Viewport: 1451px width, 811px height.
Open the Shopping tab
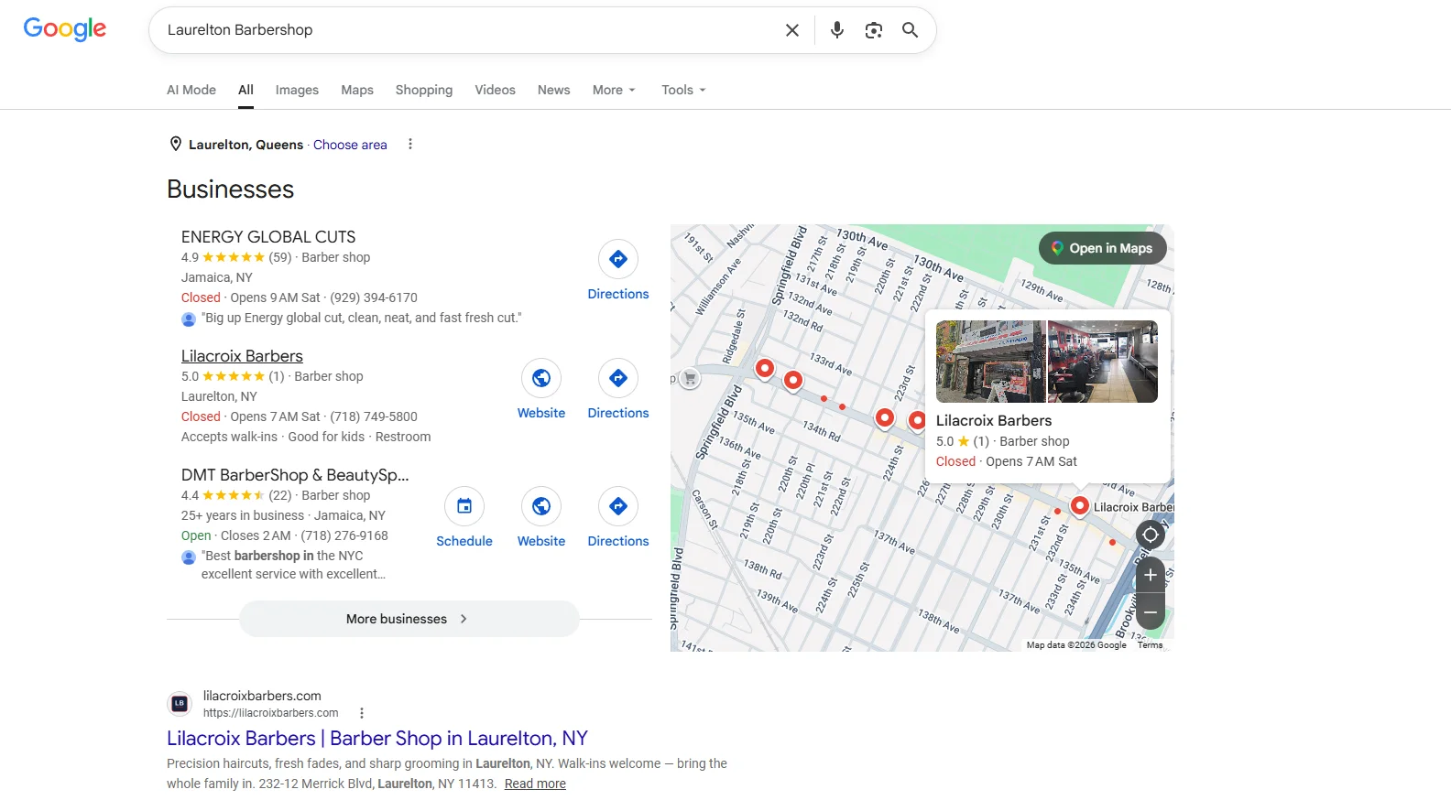(424, 90)
